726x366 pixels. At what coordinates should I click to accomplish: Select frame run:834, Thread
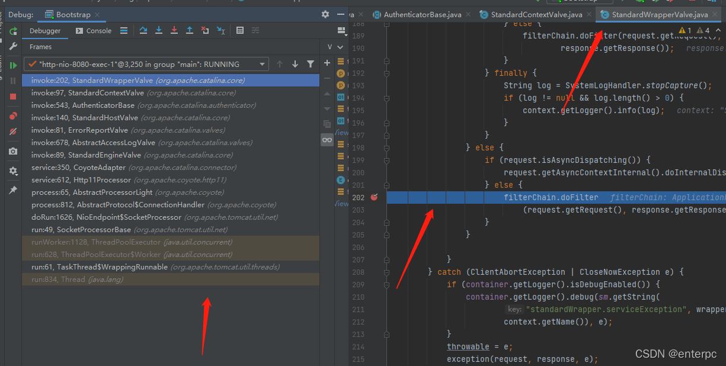(171, 279)
